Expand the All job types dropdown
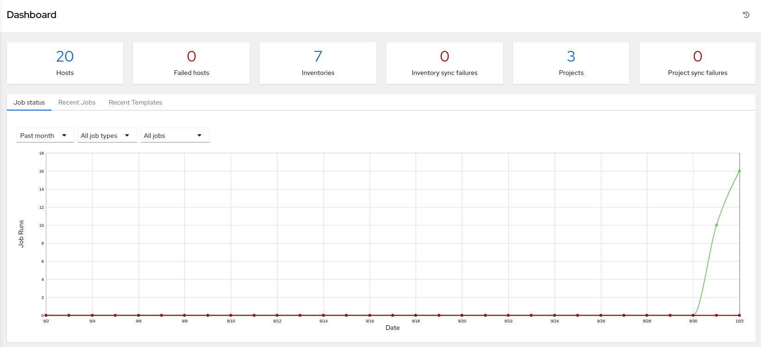Viewport: 761px width, 347px height. 107,136
